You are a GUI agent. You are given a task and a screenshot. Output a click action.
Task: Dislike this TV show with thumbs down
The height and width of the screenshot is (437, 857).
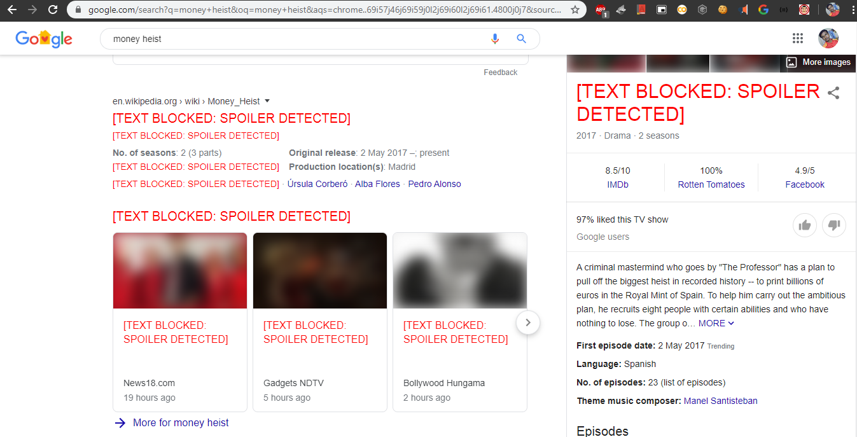(x=834, y=225)
